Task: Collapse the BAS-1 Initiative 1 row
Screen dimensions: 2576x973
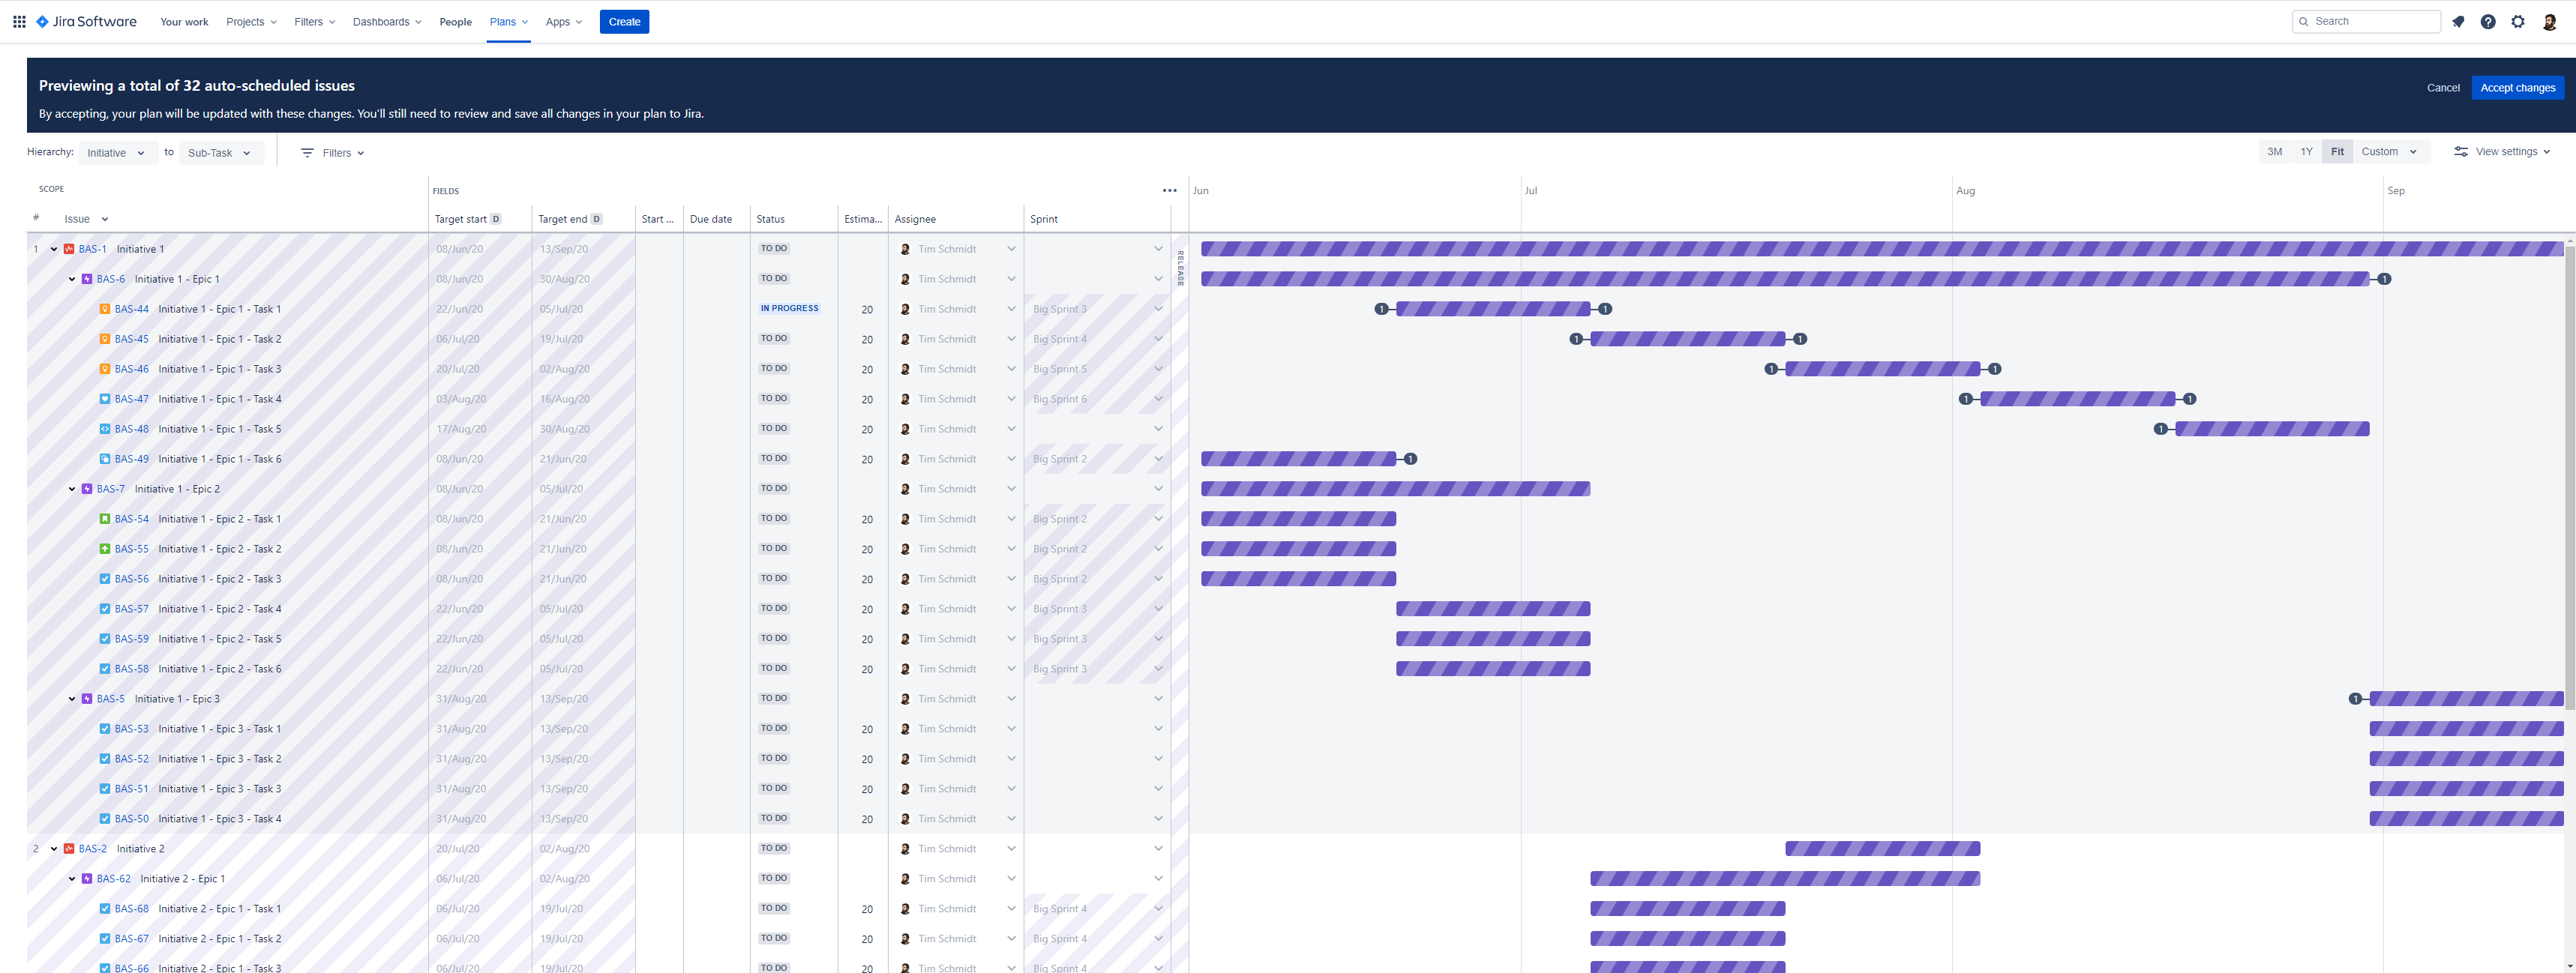Action: (x=54, y=249)
